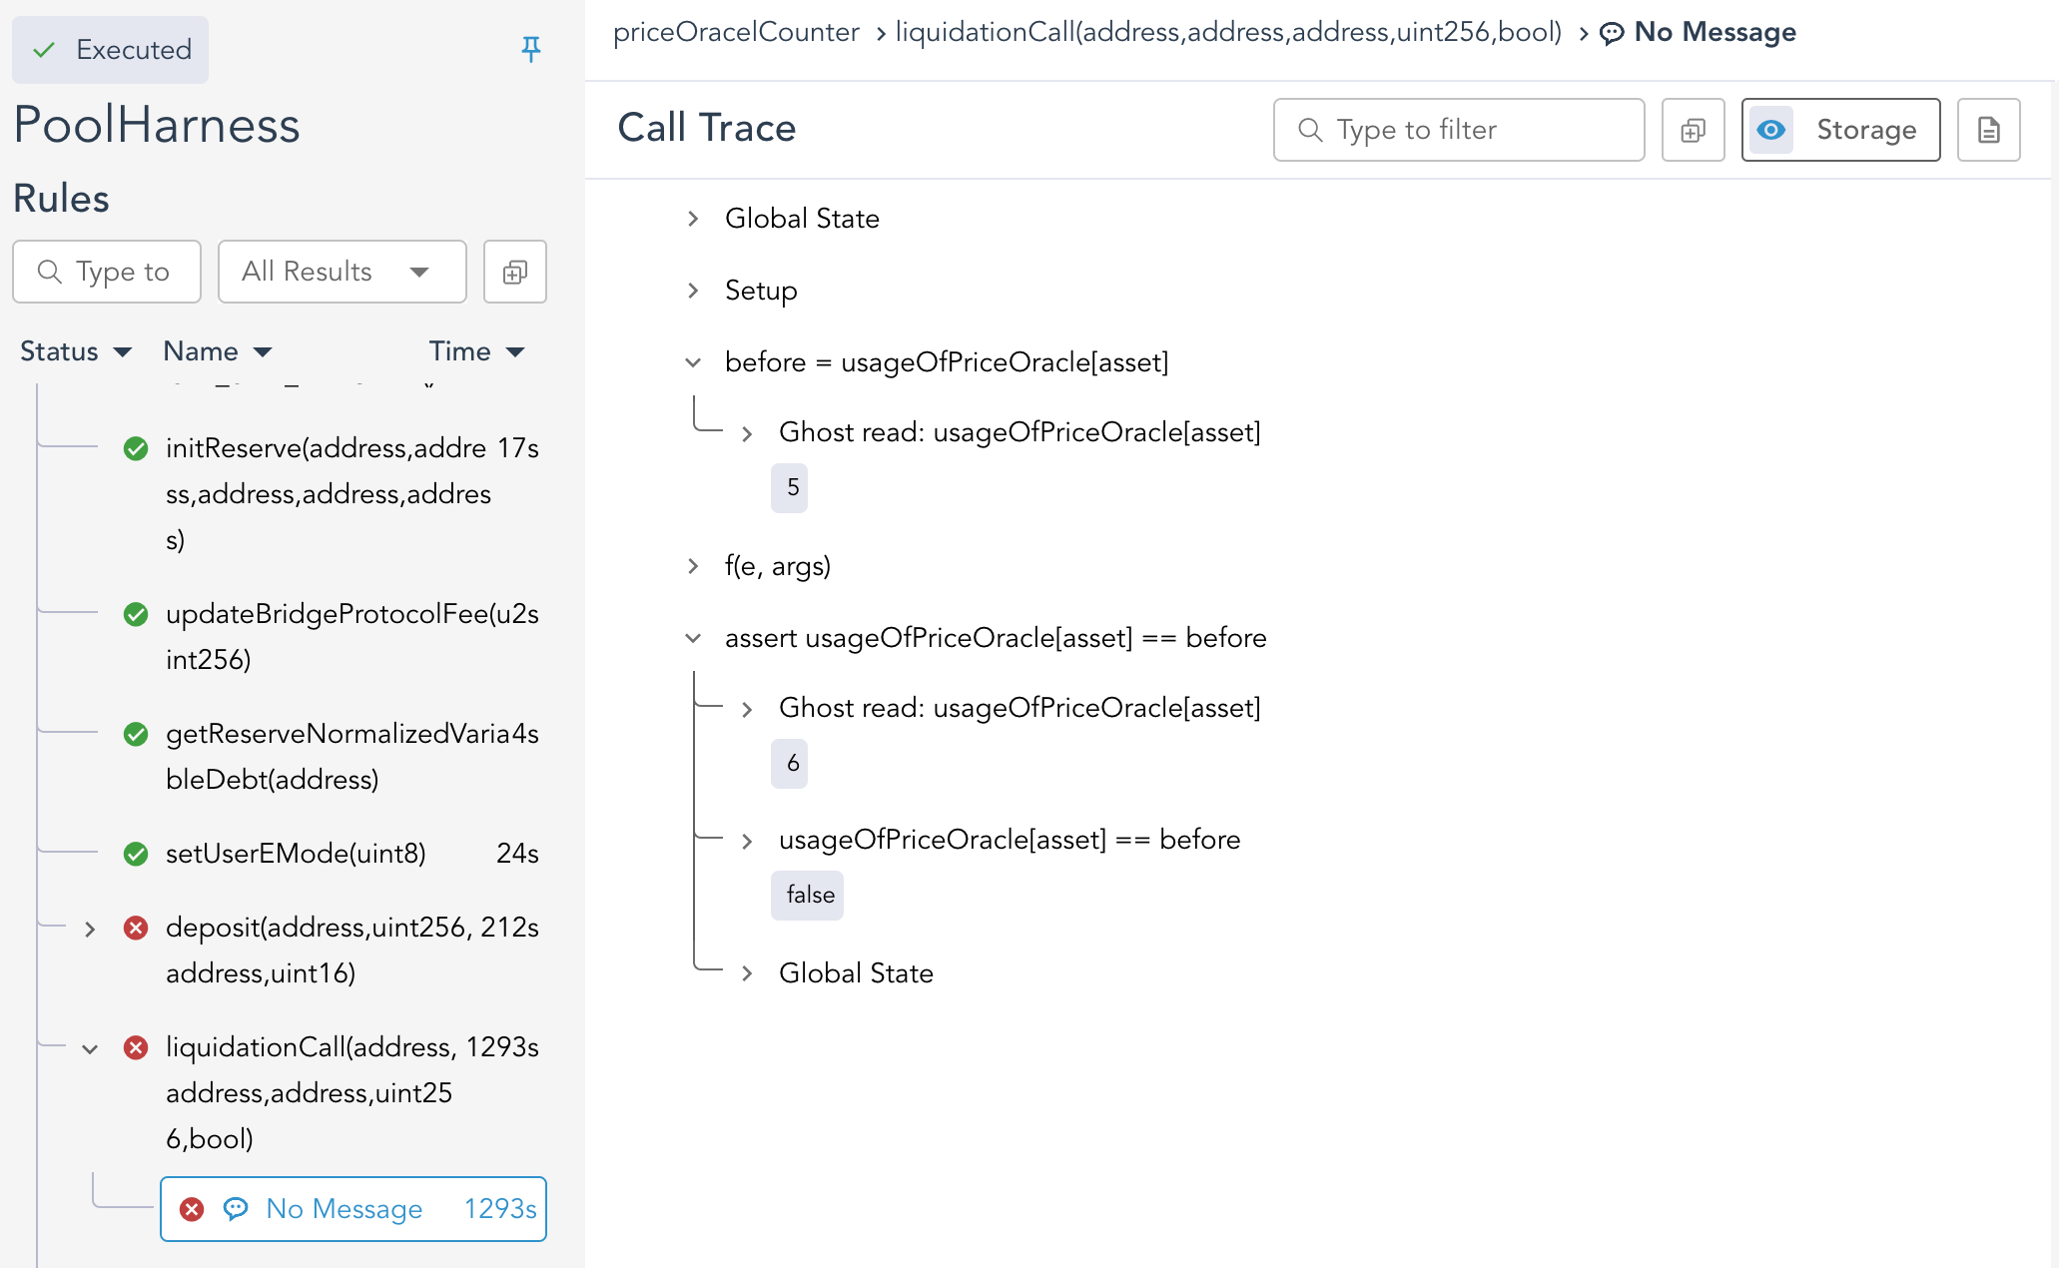Click the Executed status button
This screenshot has width=2059, height=1268.
tap(111, 50)
